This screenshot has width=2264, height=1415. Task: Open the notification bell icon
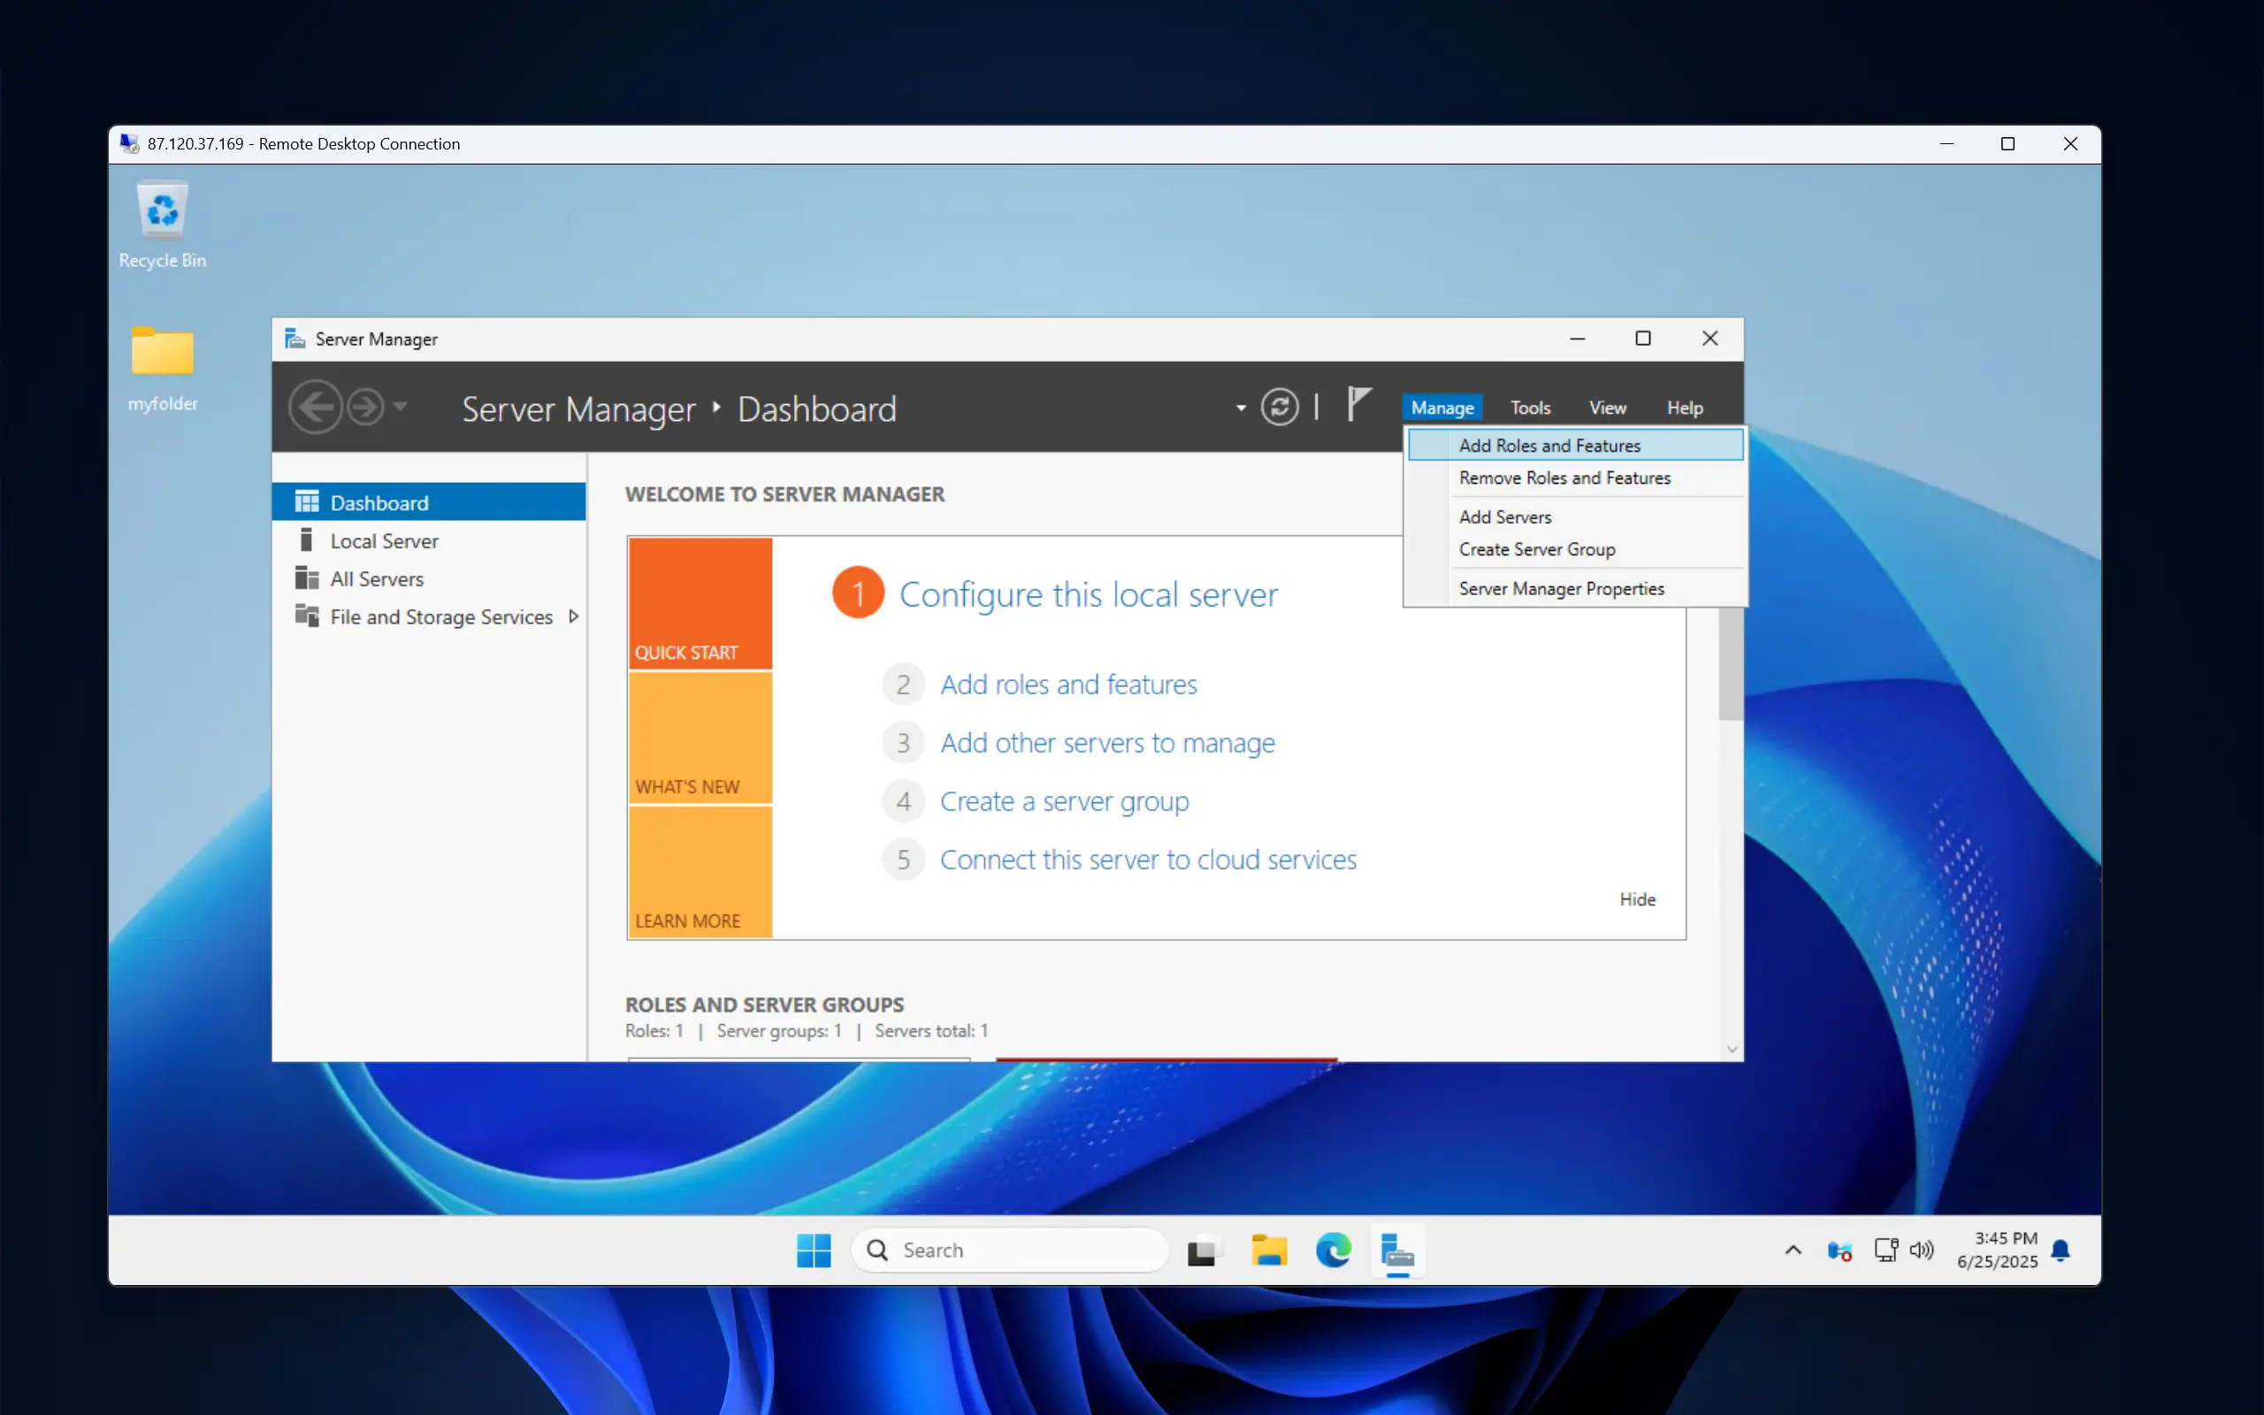[2060, 1251]
